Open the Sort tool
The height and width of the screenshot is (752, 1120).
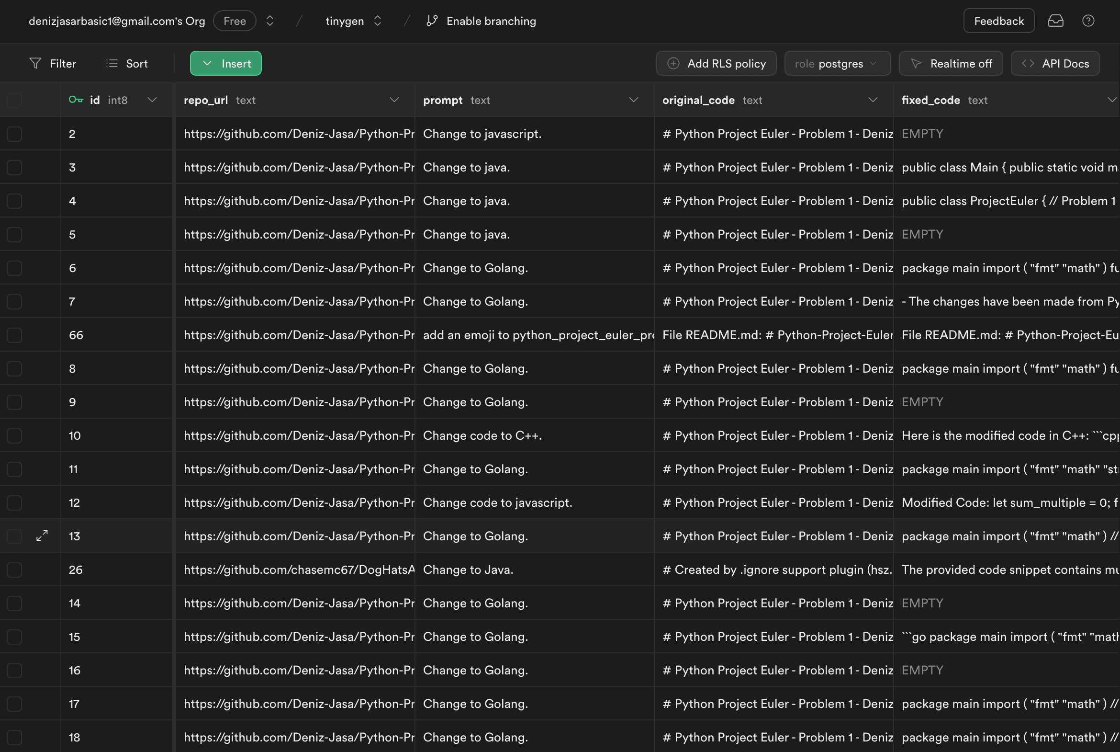pyautogui.click(x=127, y=63)
